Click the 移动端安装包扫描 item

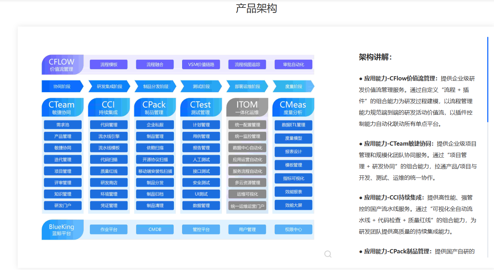click(155, 171)
